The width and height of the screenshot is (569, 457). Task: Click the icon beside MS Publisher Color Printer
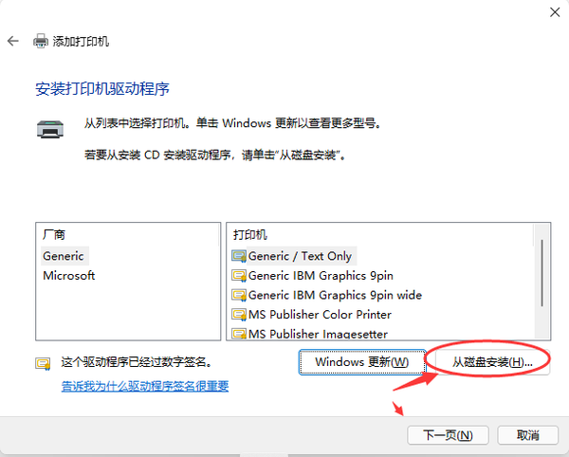238,315
